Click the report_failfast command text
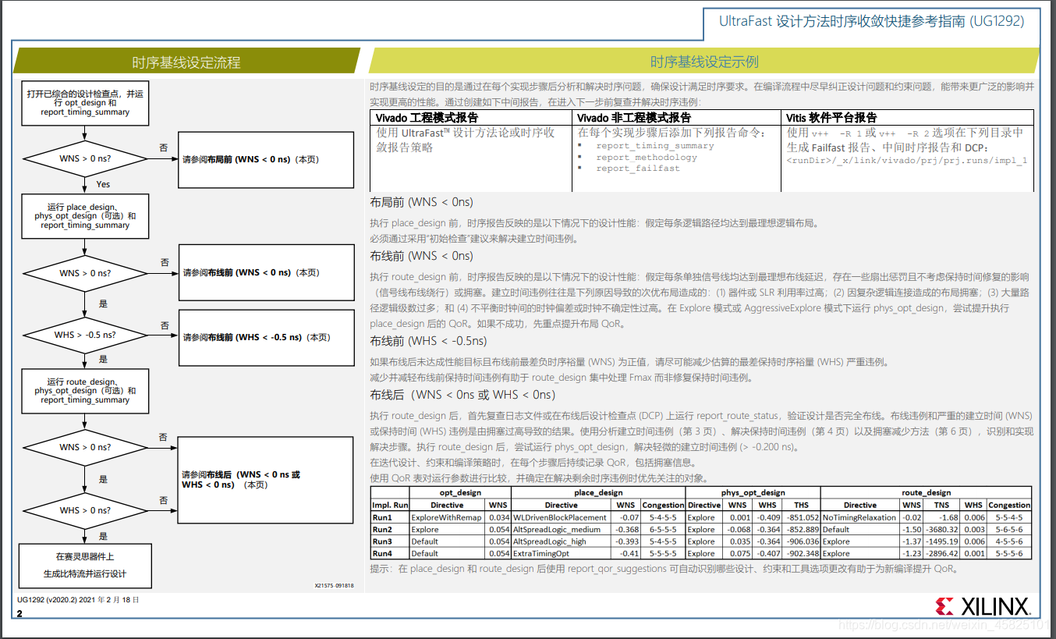1056x639 pixels. (638, 168)
